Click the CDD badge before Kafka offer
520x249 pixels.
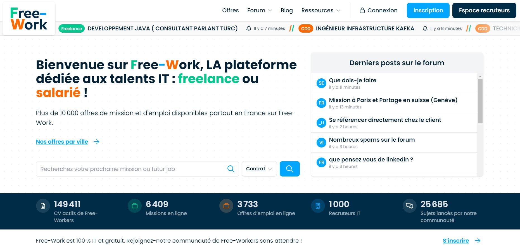[306, 28]
